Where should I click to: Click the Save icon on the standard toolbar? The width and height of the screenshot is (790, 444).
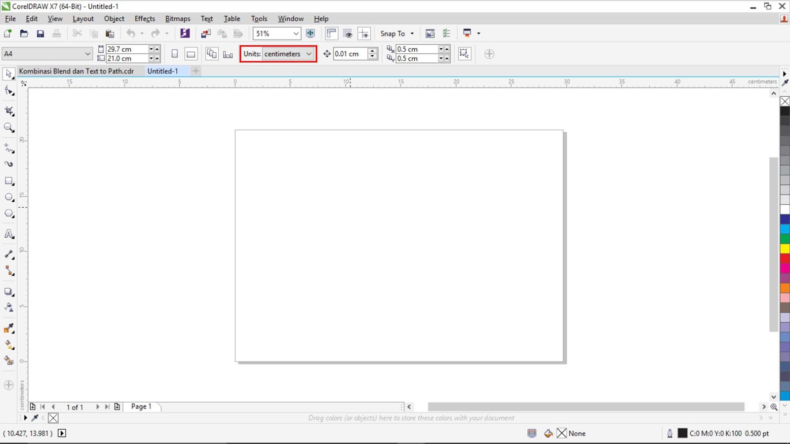tap(40, 33)
